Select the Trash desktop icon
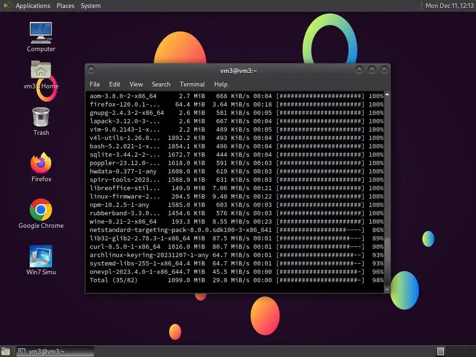 (x=41, y=121)
